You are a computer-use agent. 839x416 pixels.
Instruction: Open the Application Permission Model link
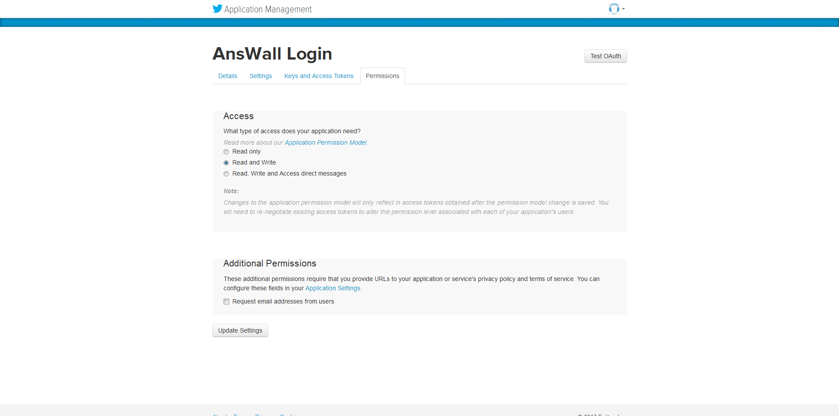pyautogui.click(x=325, y=142)
